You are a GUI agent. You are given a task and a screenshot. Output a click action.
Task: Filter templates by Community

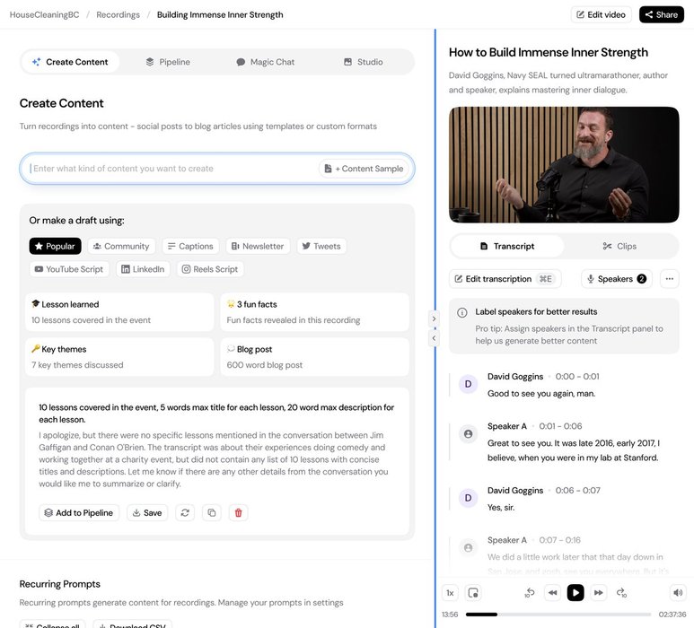click(x=121, y=247)
